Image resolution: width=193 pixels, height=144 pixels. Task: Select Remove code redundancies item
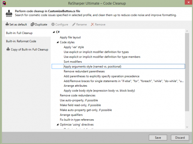[x=78, y=95]
